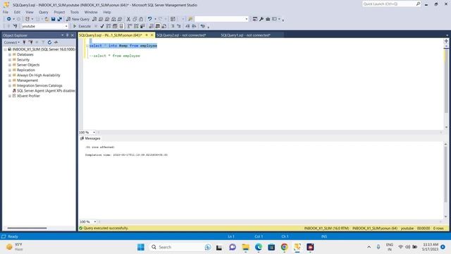Expand the Management node
The image size is (451, 254).
[x=10, y=80]
